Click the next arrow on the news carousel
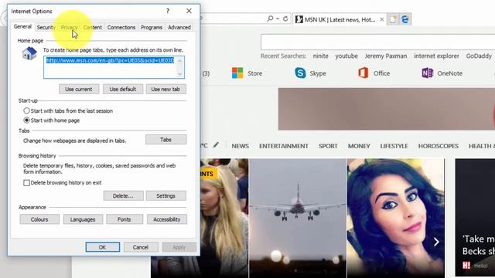 (x=436, y=242)
